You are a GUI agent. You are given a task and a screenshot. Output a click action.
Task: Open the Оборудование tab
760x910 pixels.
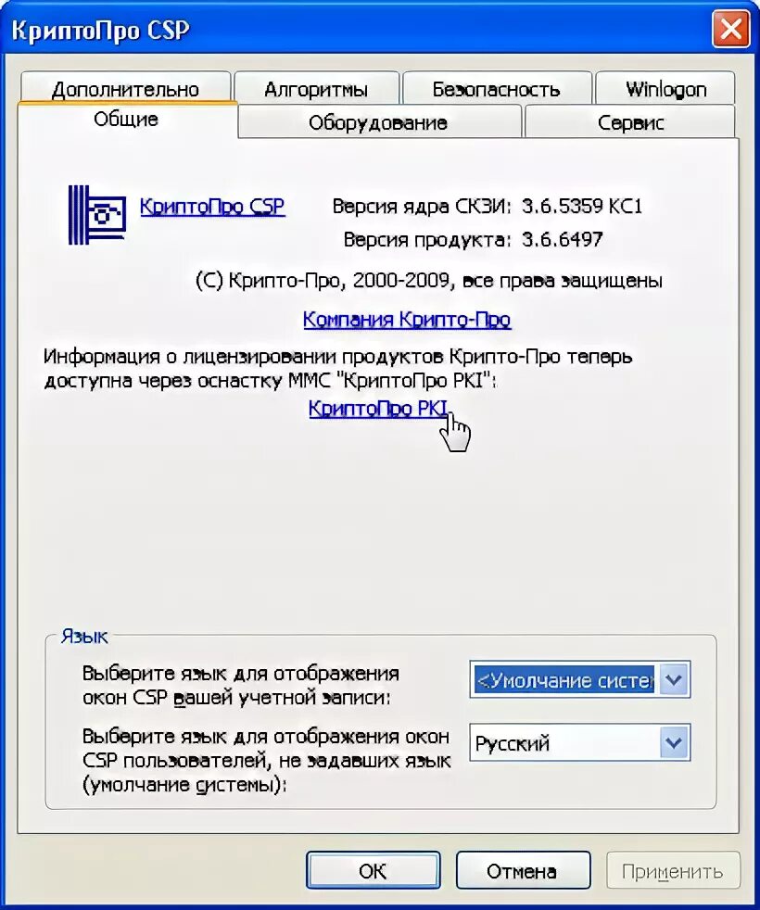tap(378, 122)
